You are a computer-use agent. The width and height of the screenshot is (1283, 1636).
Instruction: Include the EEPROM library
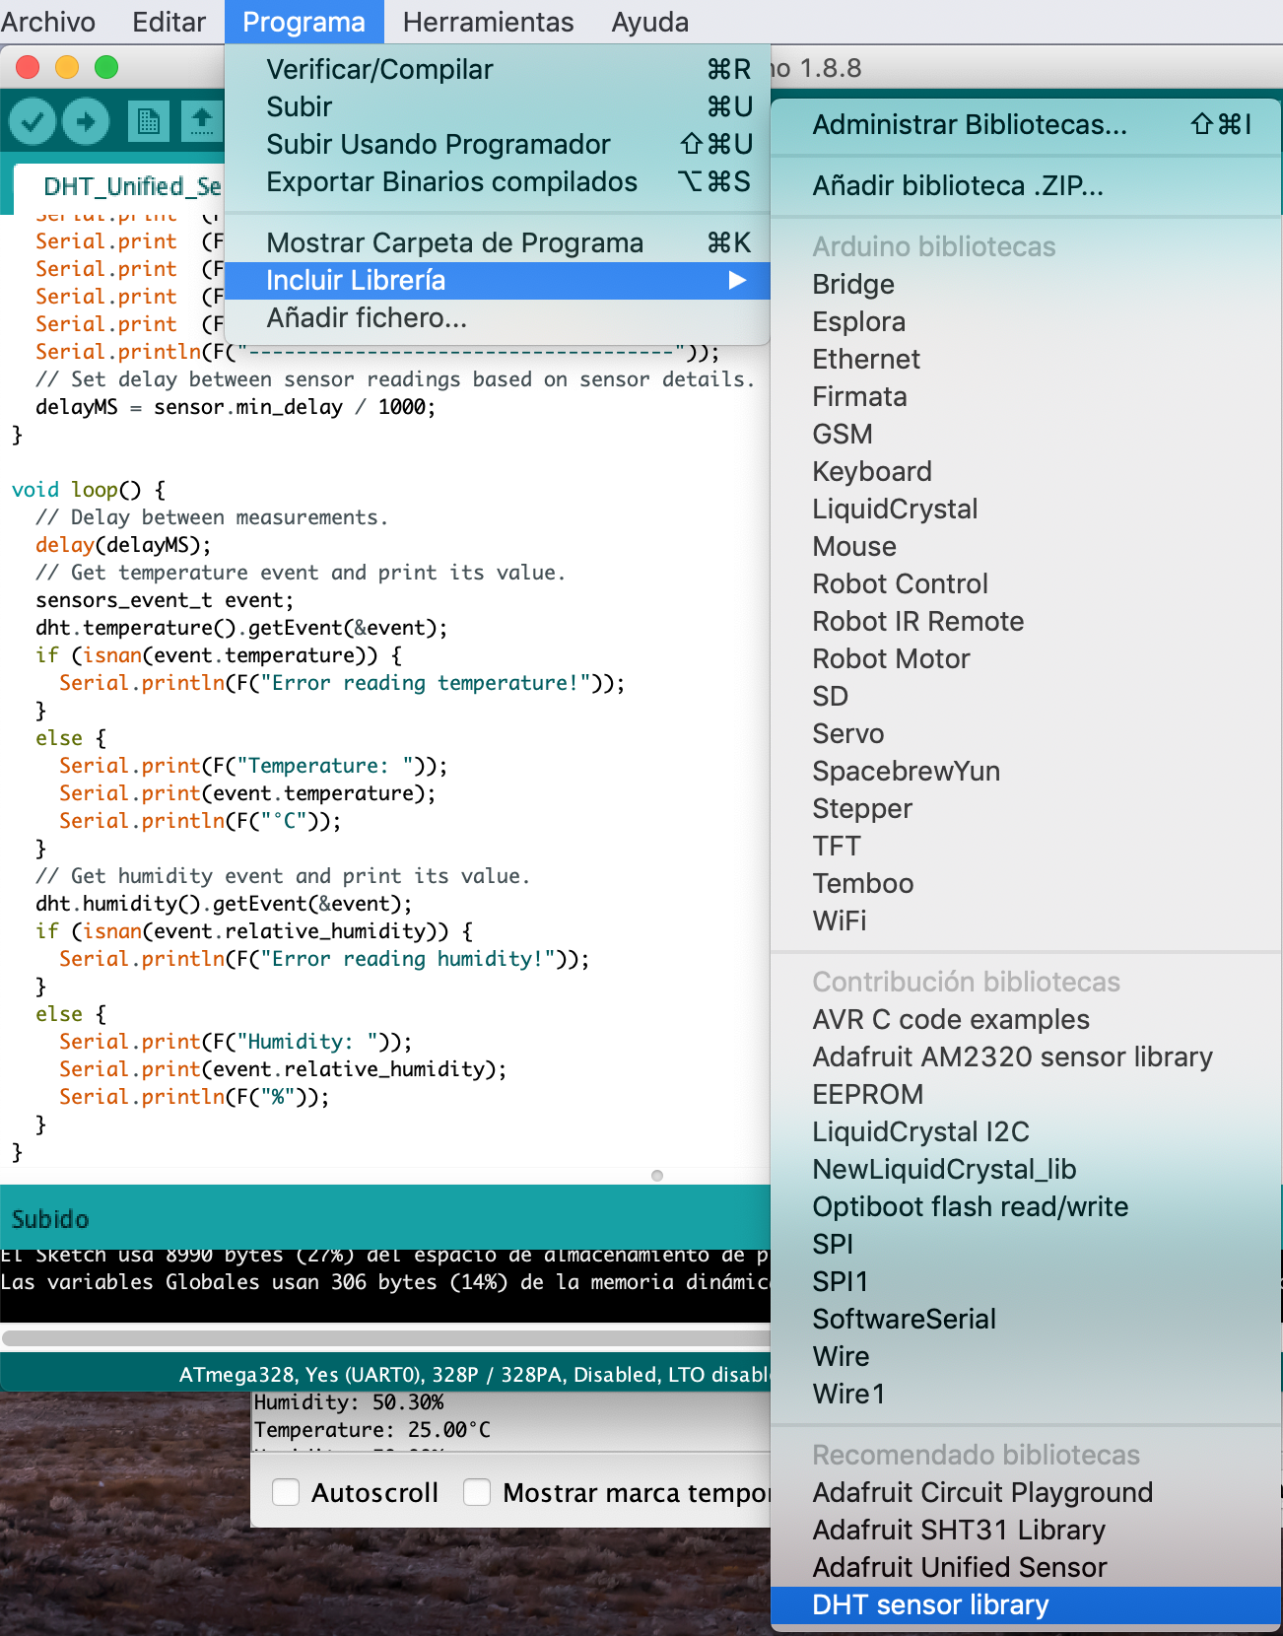click(1027, 1095)
